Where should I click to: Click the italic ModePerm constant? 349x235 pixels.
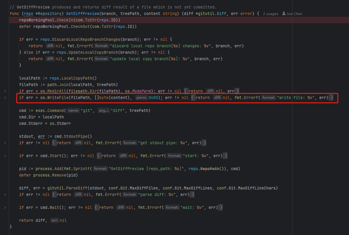pyautogui.click(x=141, y=91)
